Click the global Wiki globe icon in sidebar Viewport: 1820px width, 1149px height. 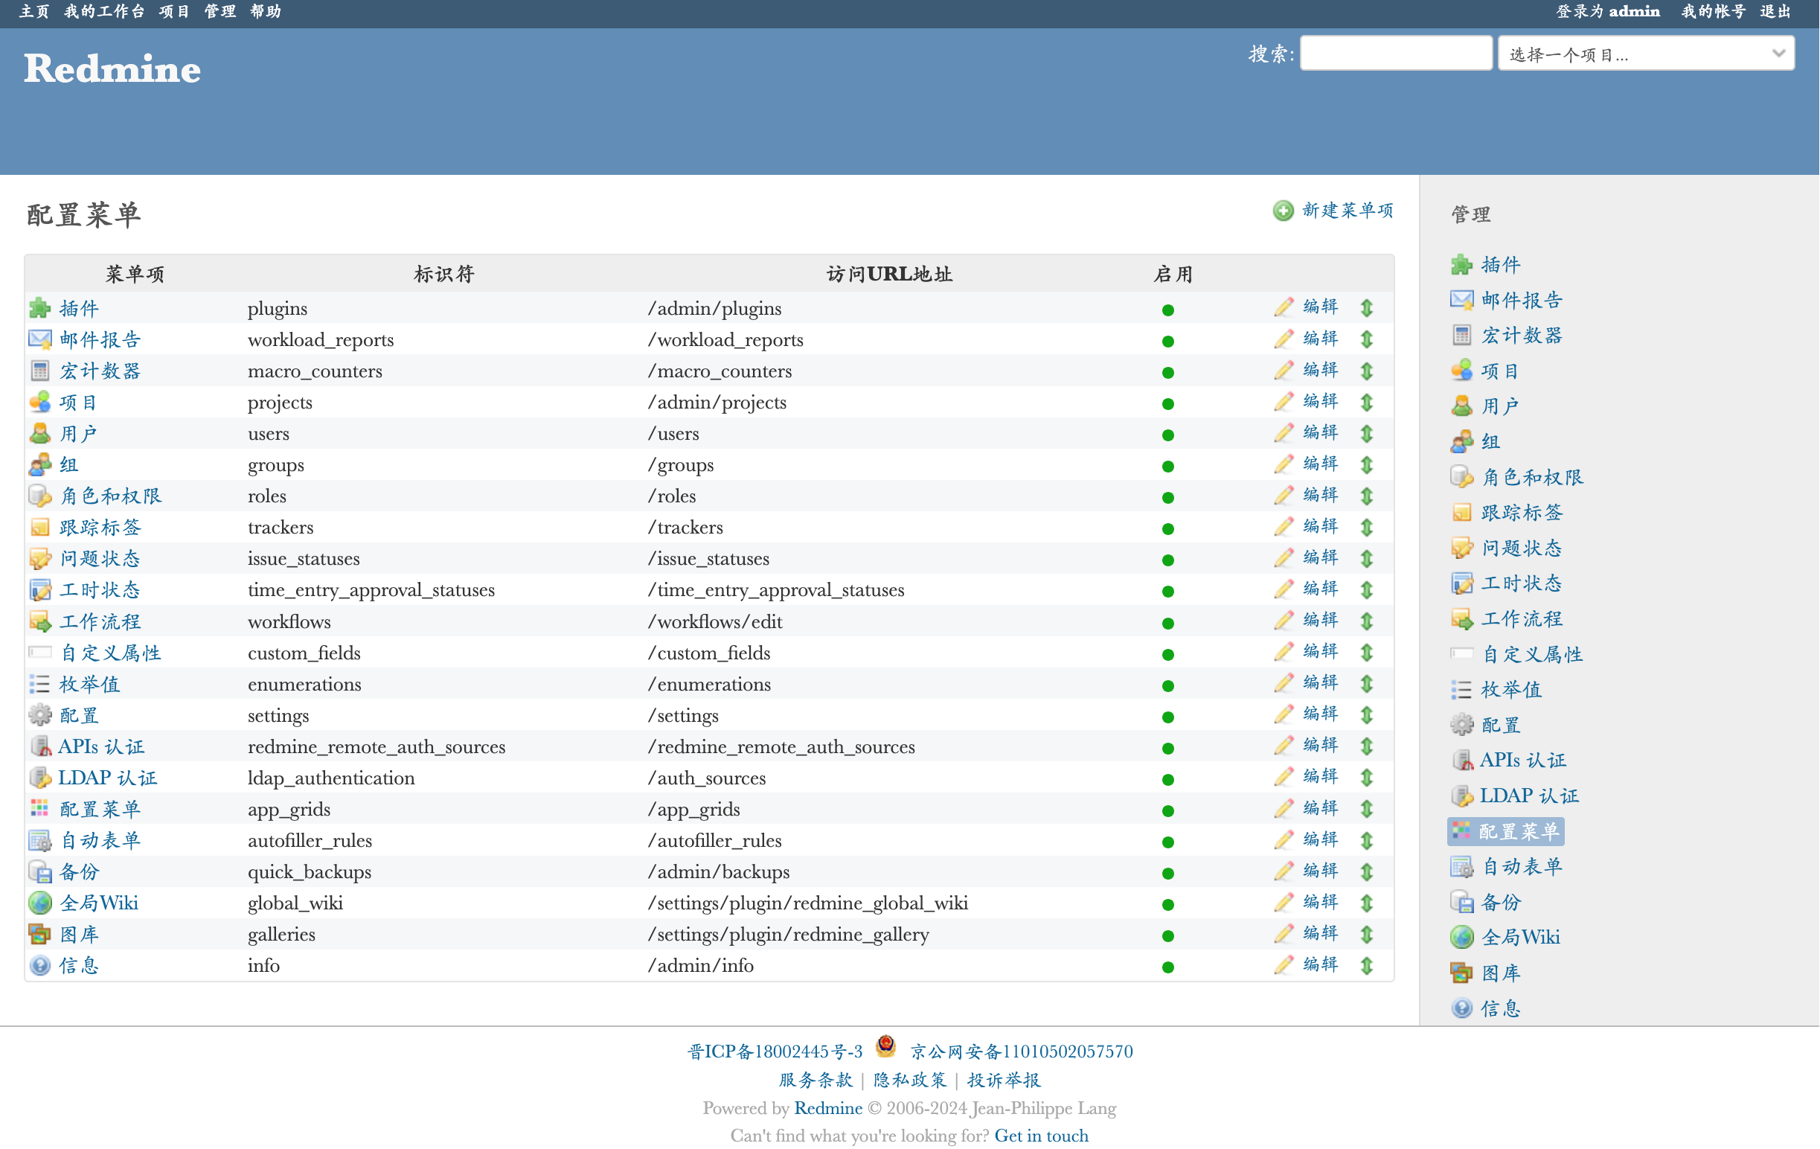[1461, 938]
